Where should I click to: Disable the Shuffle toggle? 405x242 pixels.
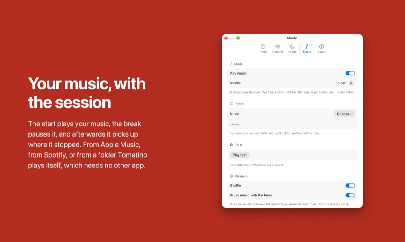(350, 185)
